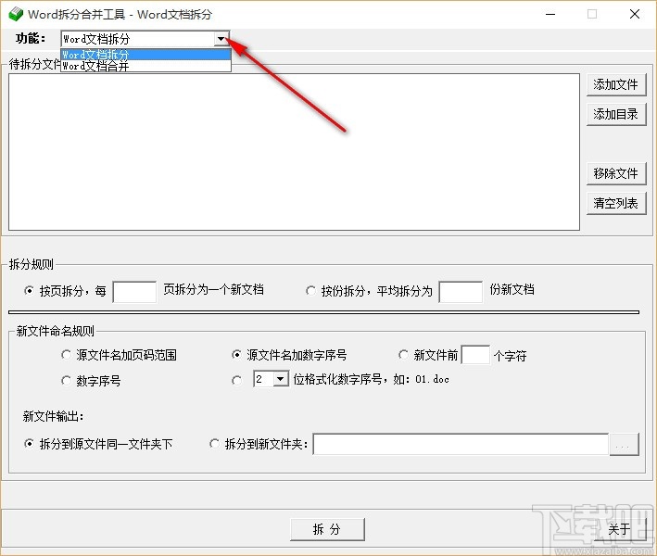Select the 位格式化数字序号 radio button
This screenshot has height=556, width=657.
[236, 381]
